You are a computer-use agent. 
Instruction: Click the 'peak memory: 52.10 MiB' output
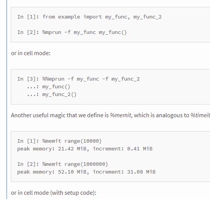52,172
